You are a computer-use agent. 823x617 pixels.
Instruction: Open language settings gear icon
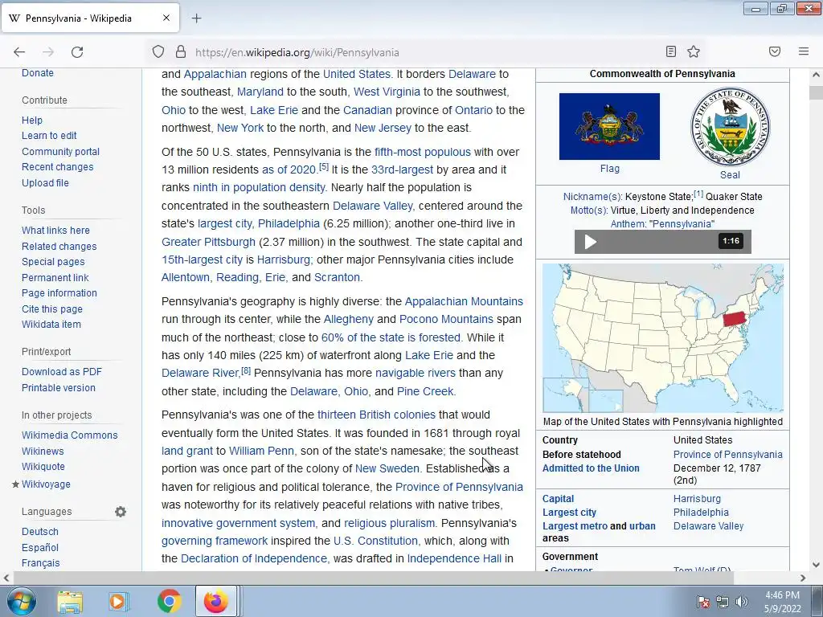point(121,512)
